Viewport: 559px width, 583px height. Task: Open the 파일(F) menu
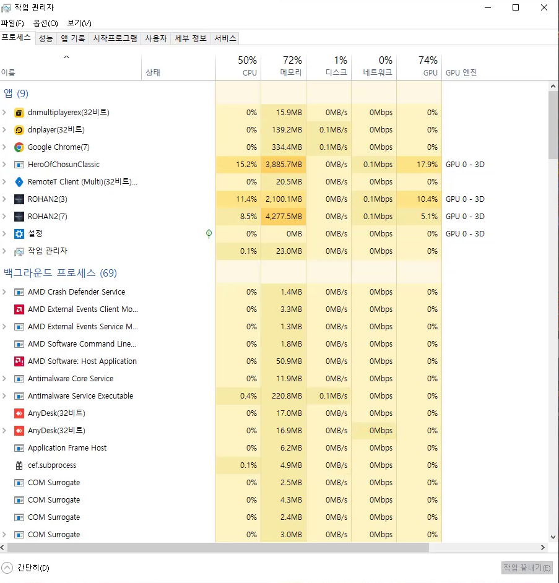pos(12,23)
